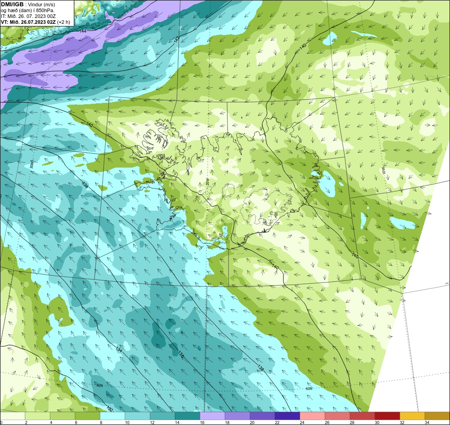Click the '132' contour label
Image resolution: width=450 pixels, height=425 pixels.
109,408
